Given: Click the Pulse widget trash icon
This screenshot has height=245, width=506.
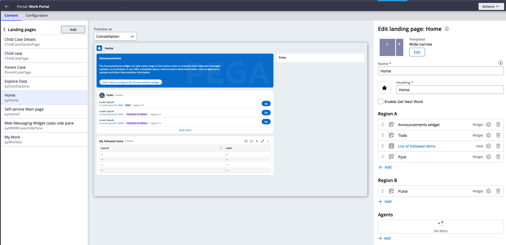Looking at the screenshot, I should (498, 191).
